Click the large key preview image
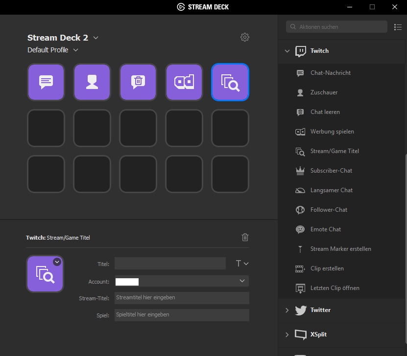Viewport: 407px width, 356px height. tap(45, 274)
